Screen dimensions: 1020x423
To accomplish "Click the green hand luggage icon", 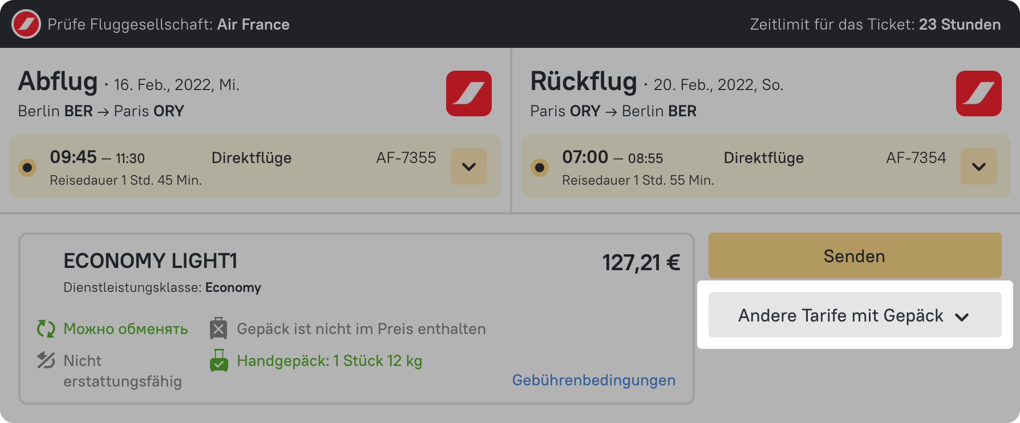I will (x=218, y=361).
